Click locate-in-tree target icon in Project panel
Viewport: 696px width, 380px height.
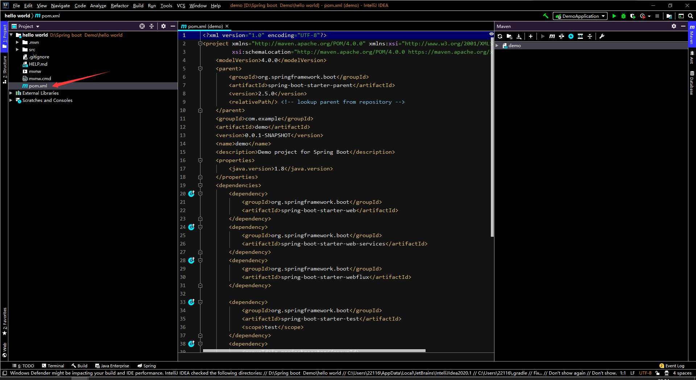point(142,26)
